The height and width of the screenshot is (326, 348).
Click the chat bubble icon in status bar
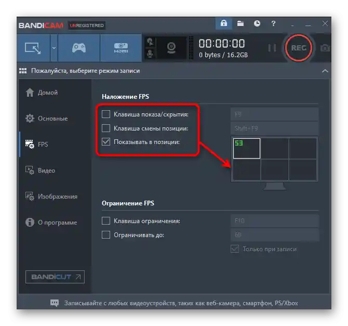point(55,303)
